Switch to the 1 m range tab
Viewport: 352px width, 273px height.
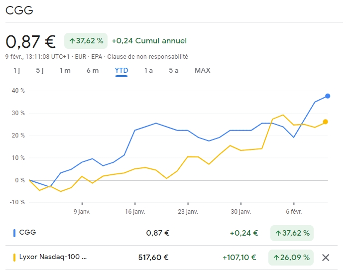pyautogui.click(x=65, y=70)
